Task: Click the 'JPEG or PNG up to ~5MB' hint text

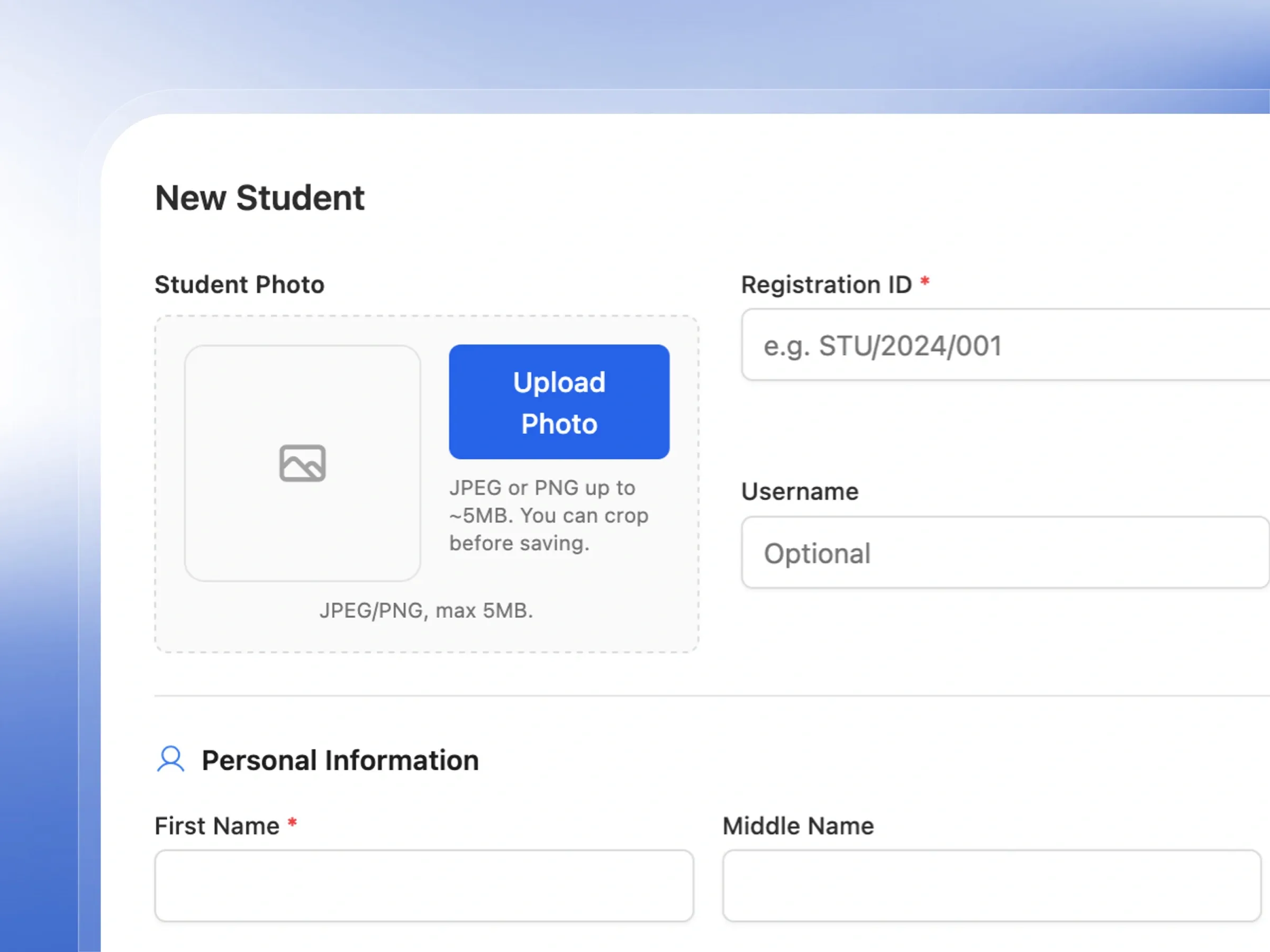Action: (x=549, y=515)
